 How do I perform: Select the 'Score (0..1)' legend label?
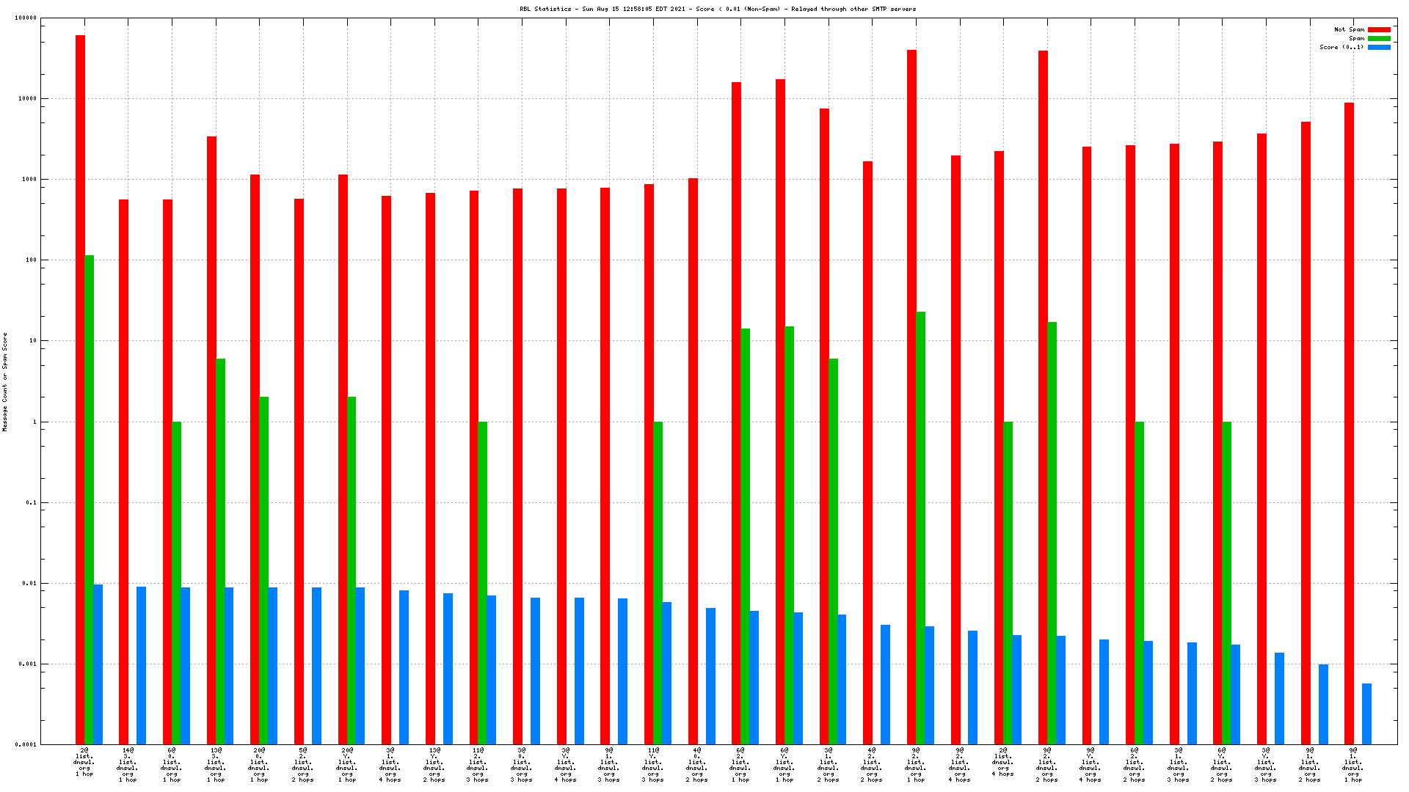point(1341,48)
